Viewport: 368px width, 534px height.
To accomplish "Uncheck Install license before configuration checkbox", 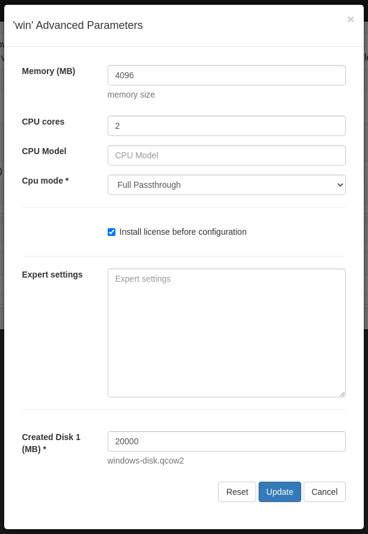I will pyautogui.click(x=111, y=232).
